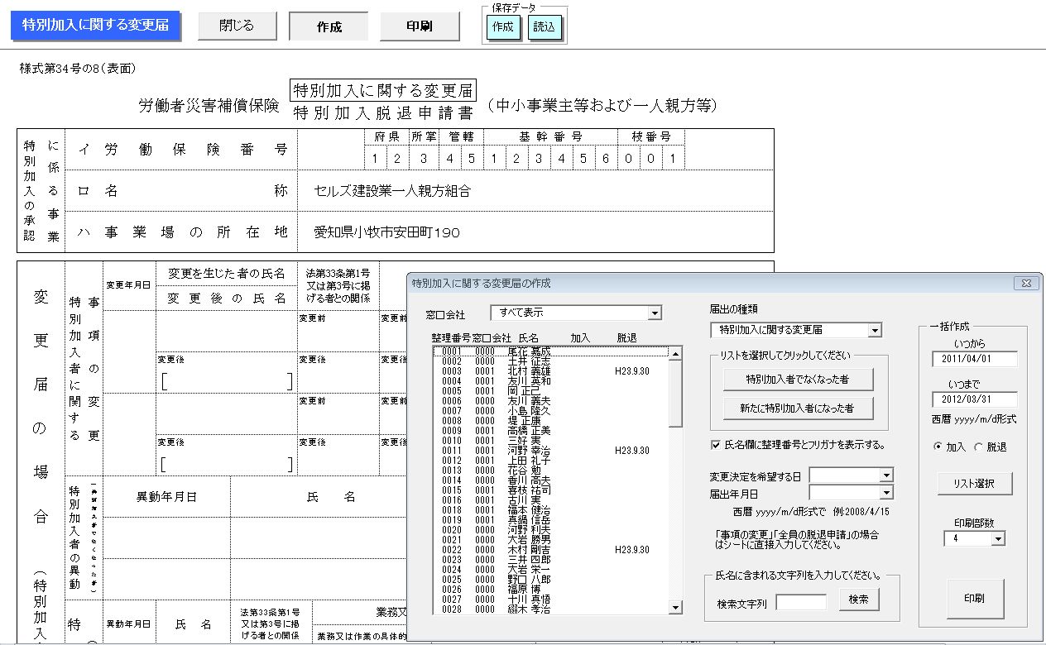Select list row 0004 友川 英和
The width and height of the screenshot is (1046, 645).
click(x=550, y=381)
